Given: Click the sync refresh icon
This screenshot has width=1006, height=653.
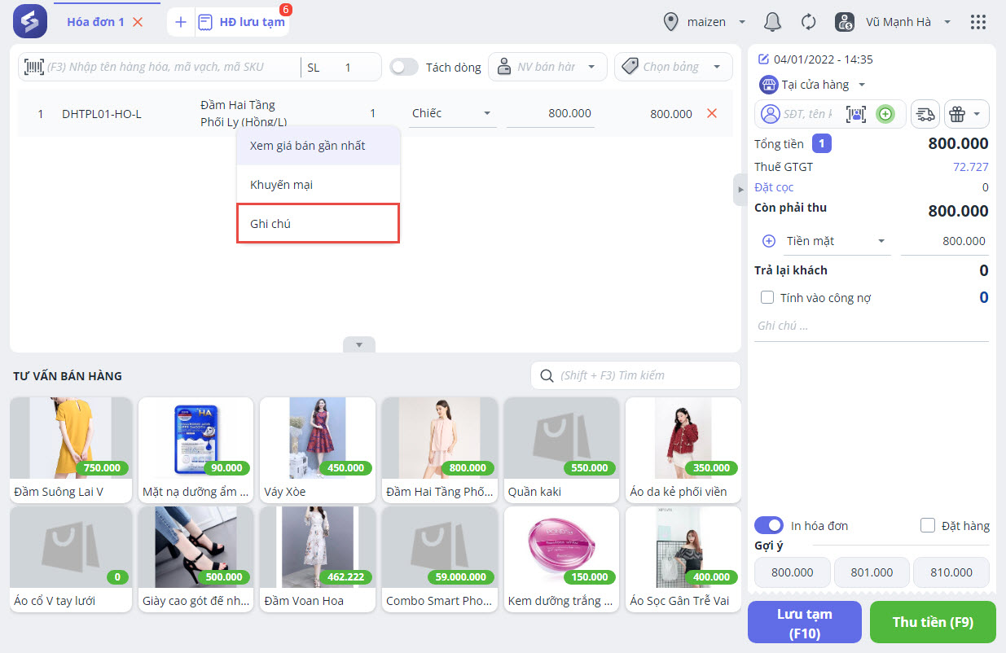Looking at the screenshot, I should tap(808, 22).
